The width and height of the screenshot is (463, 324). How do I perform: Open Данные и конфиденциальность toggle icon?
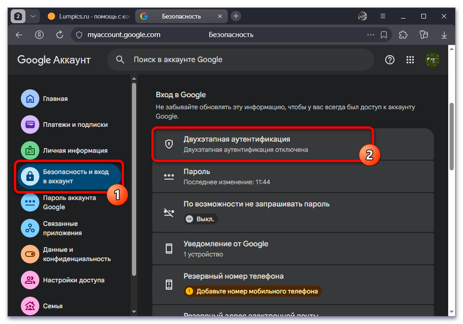pos(30,254)
